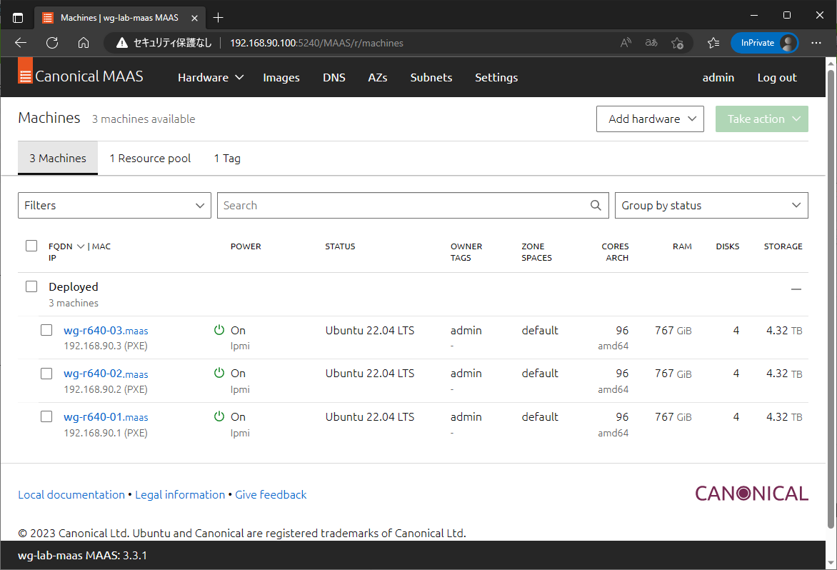
Task: Navigate to Subnets
Action: tap(431, 77)
